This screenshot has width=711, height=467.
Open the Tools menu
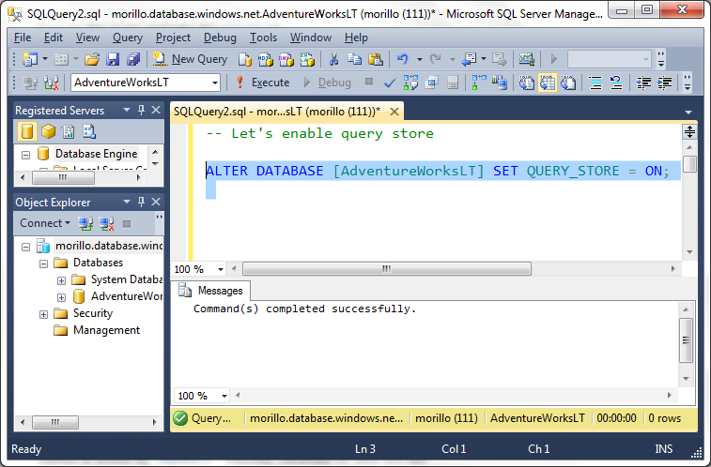coord(263,38)
